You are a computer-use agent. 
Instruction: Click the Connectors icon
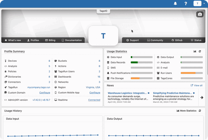(x=6, y=82)
